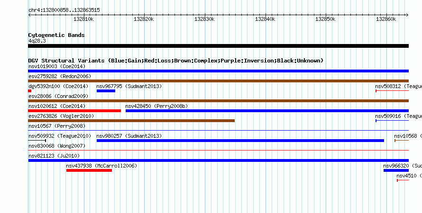Click the red nsv4510 variant line
This screenshot has width=422, height=213.
coord(403,180)
